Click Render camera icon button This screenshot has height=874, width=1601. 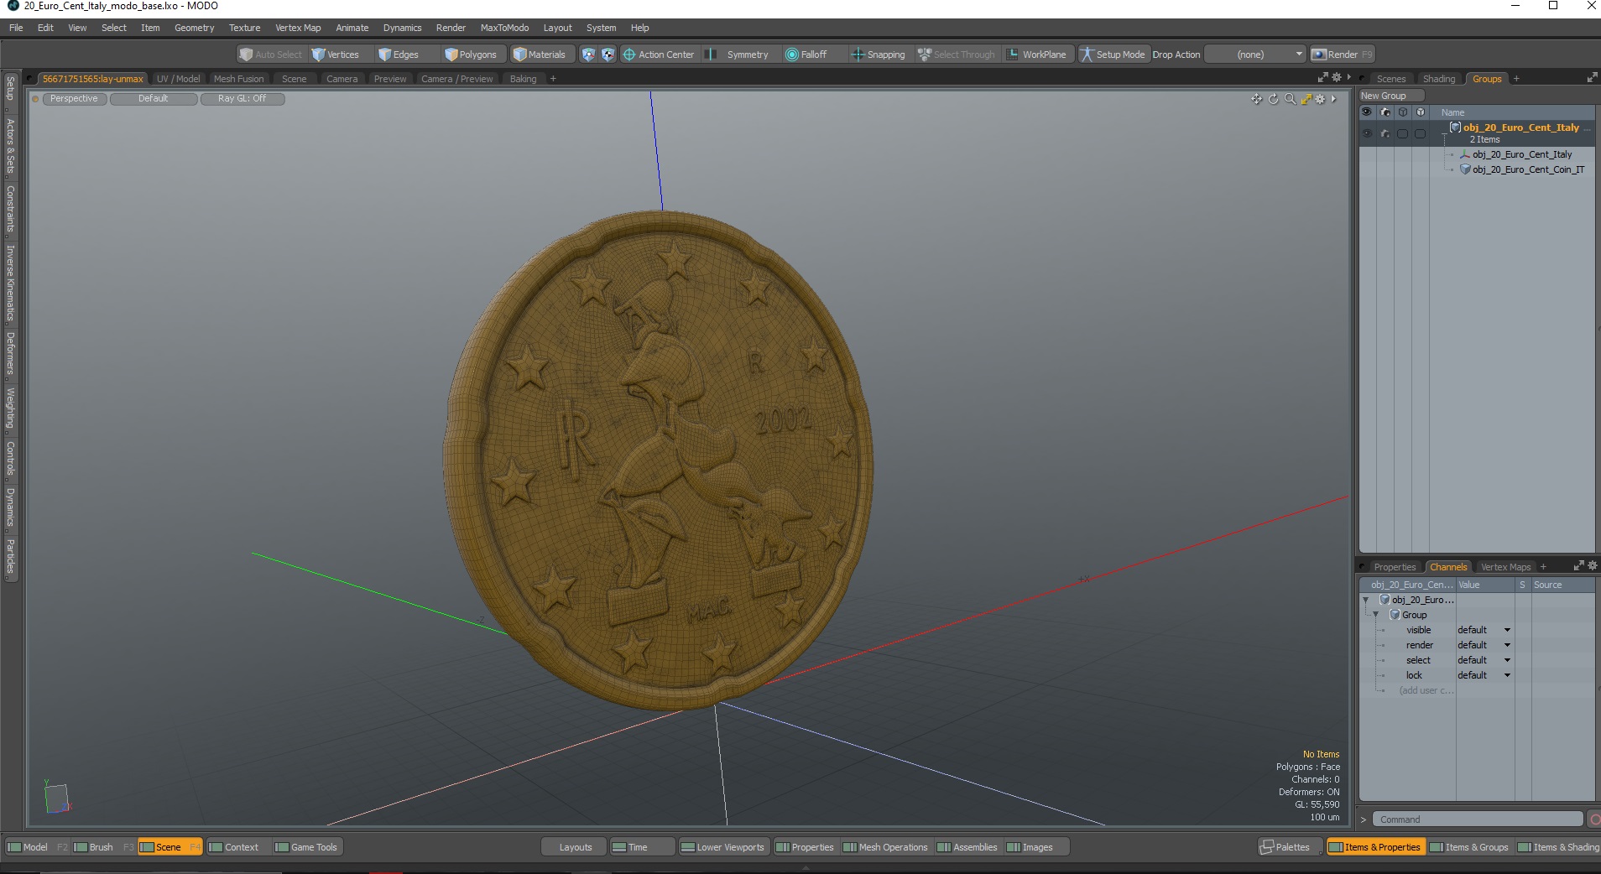point(1342,55)
